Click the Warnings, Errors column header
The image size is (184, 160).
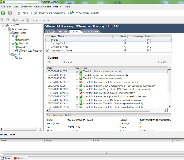pos(140,36)
